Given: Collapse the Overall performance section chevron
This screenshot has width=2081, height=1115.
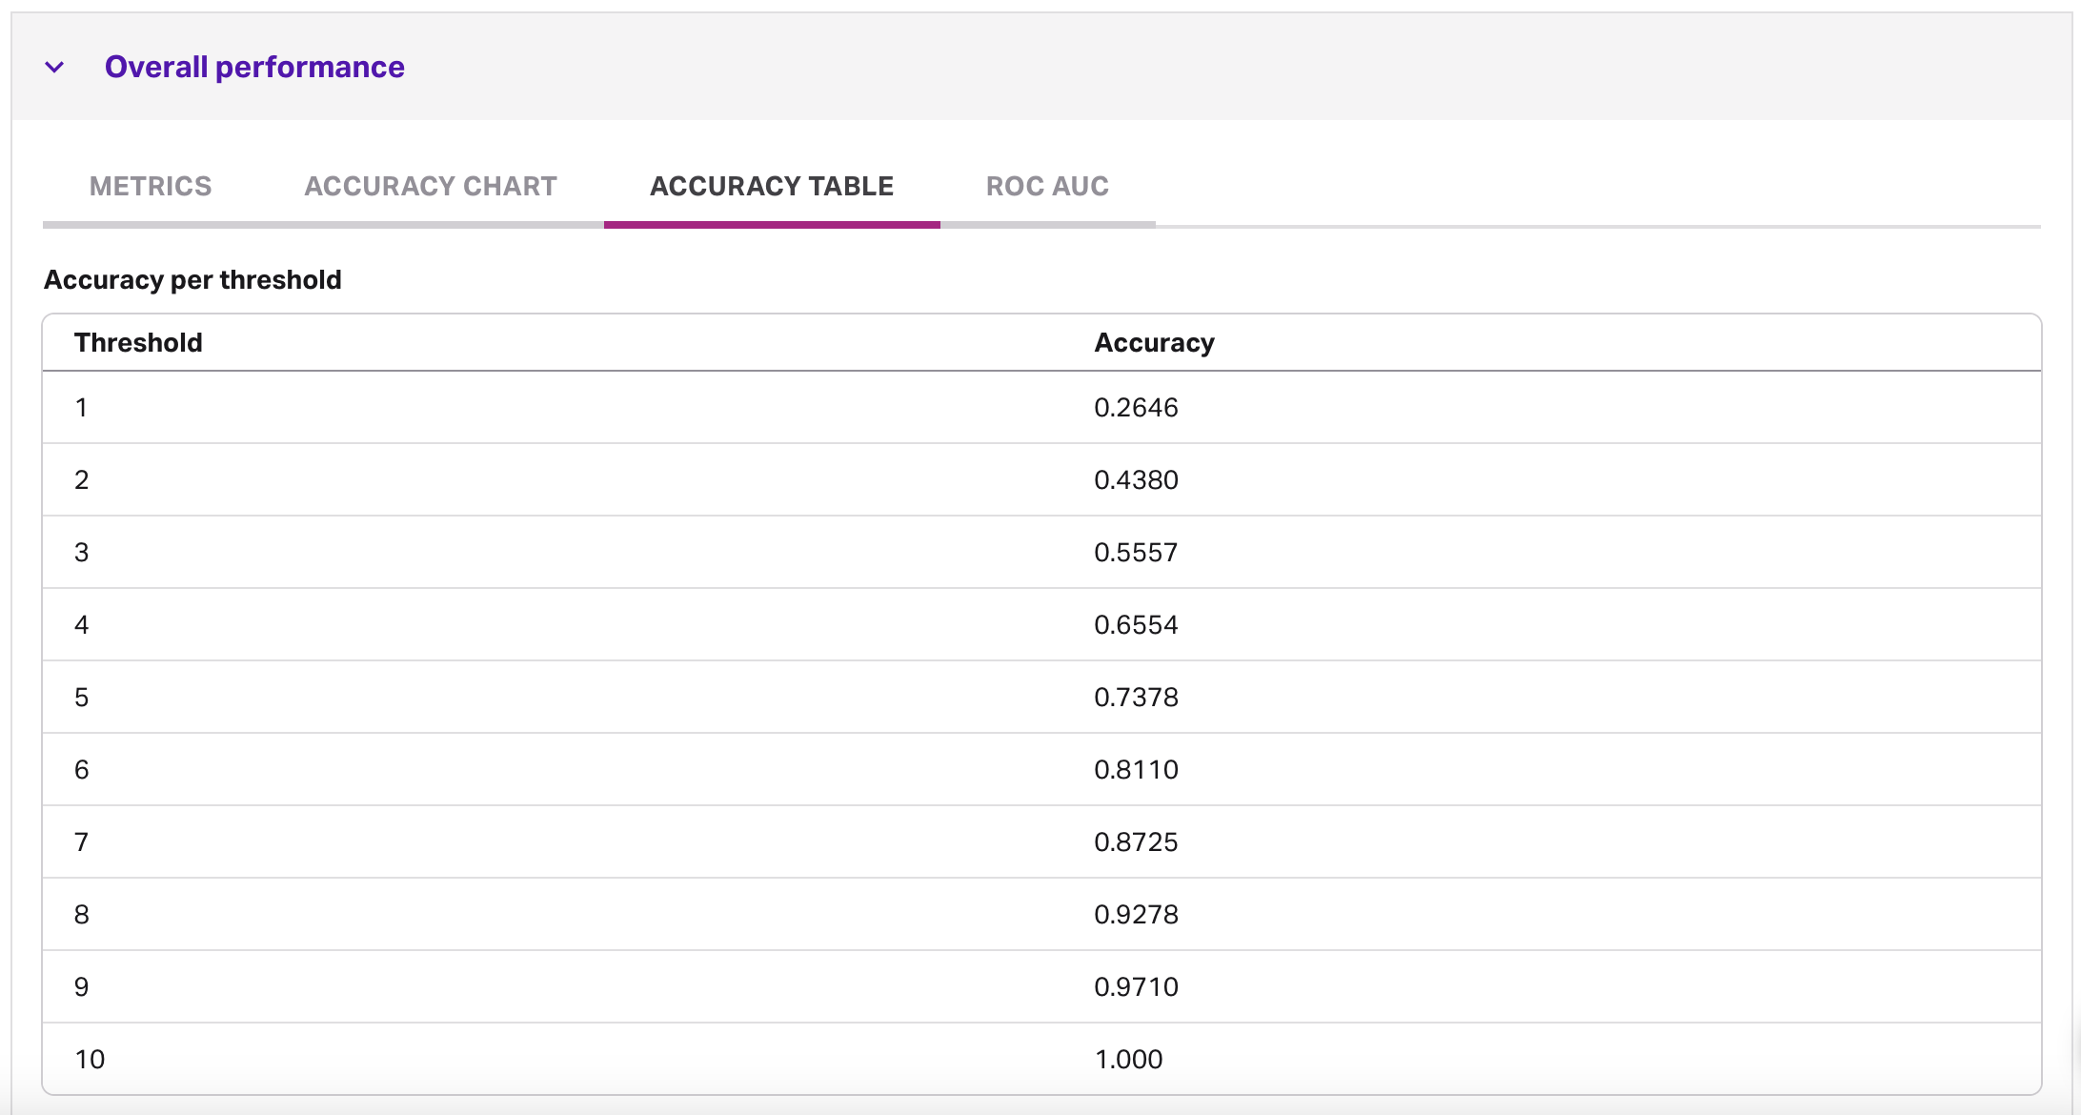Looking at the screenshot, I should (x=54, y=67).
